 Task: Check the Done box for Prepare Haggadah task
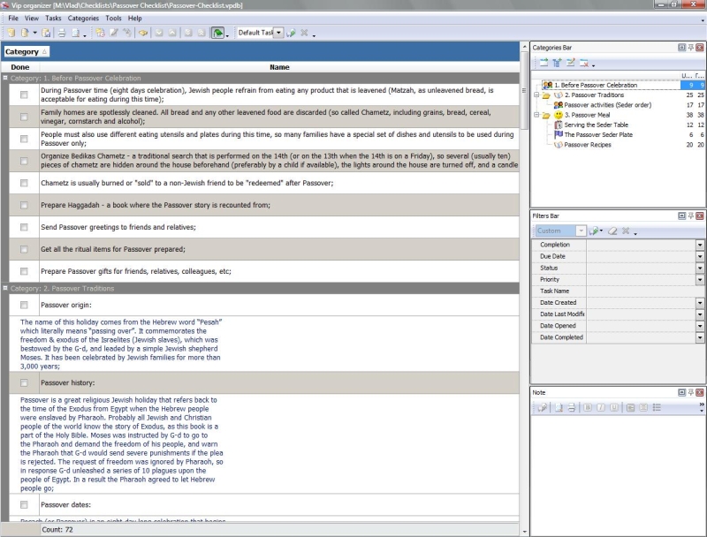(x=24, y=205)
